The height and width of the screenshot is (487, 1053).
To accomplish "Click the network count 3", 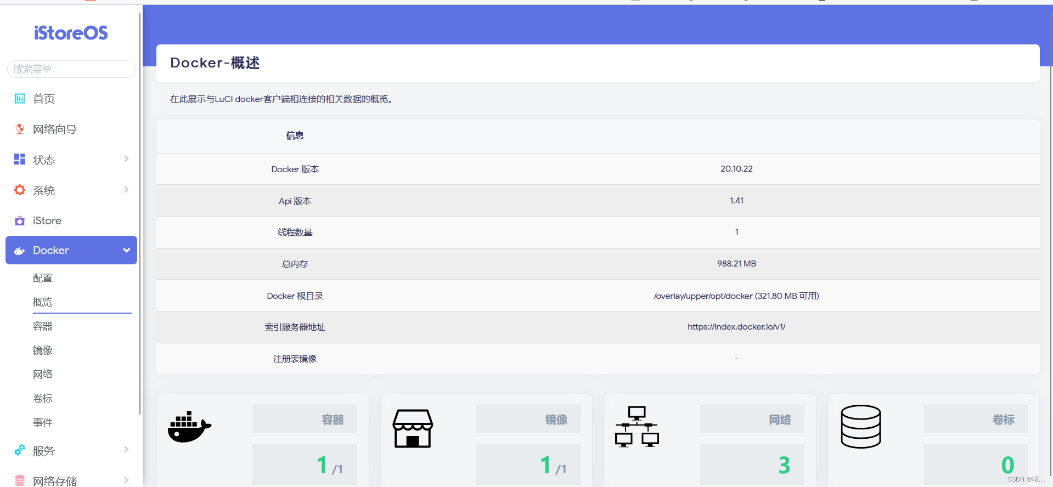I will pos(784,466).
